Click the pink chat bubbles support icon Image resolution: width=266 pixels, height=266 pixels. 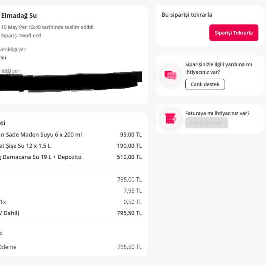170,75
